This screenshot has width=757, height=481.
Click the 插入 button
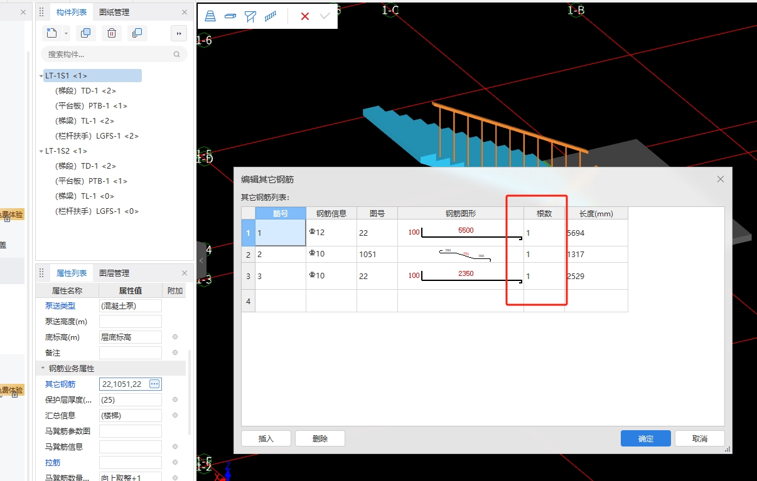tap(266, 438)
